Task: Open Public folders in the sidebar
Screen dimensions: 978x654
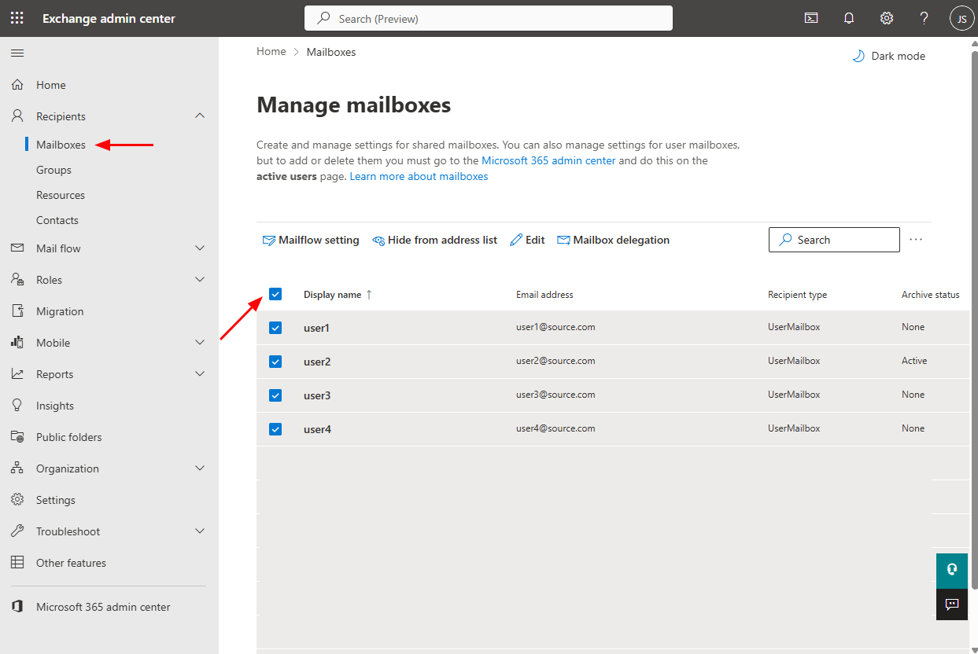Action: tap(68, 437)
